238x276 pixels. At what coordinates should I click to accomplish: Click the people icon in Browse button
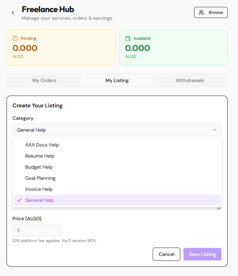(201, 13)
